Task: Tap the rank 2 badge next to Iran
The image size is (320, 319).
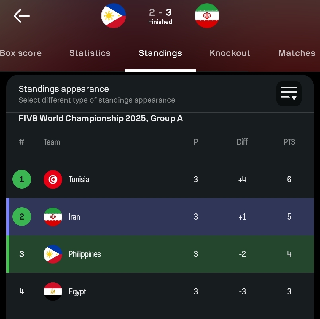Action: click(x=22, y=217)
